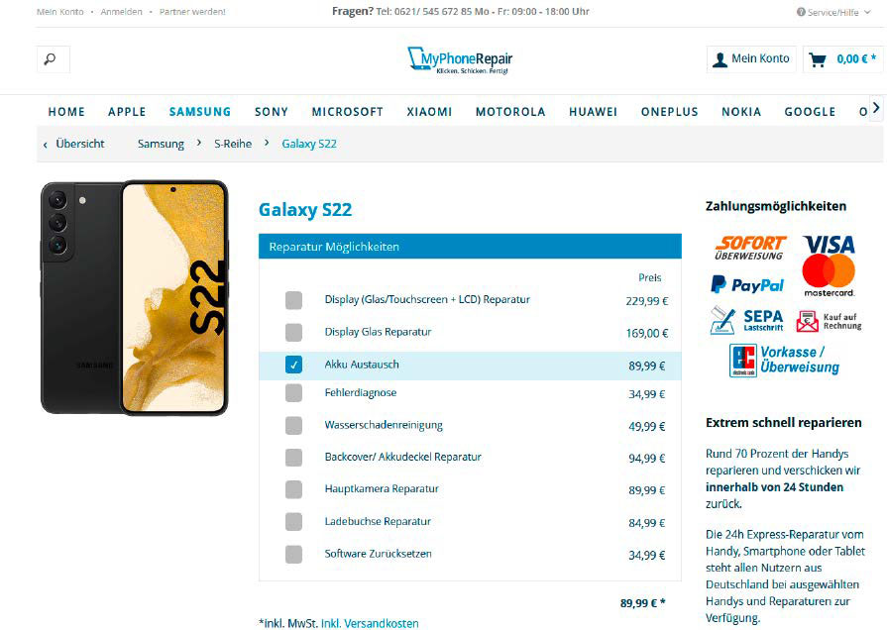Click the Reparatur Möglichkeiten header bar
Viewport: 887px width, 630px height.
(470, 247)
